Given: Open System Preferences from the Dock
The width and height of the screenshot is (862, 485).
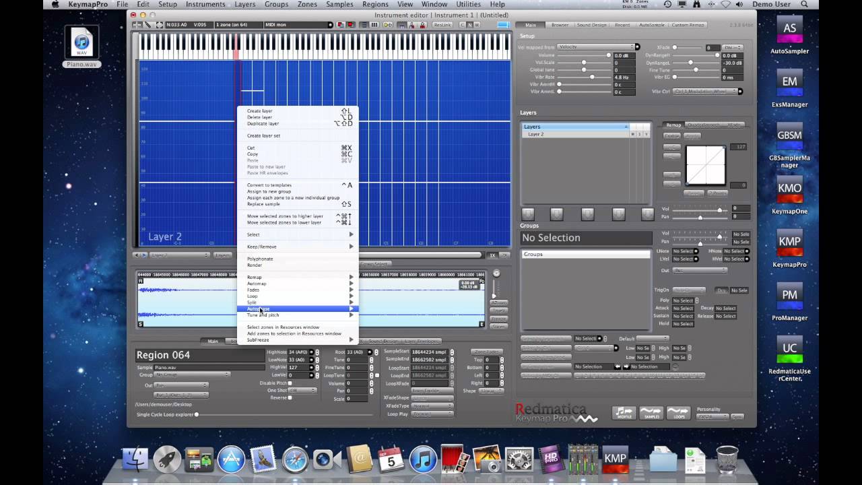Looking at the screenshot, I should tap(519, 459).
